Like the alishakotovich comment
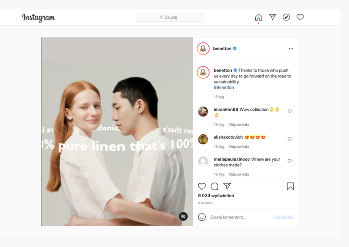The width and height of the screenshot is (349, 247). point(290,139)
